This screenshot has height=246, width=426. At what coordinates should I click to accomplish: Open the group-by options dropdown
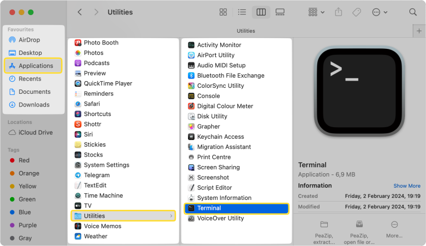point(316,12)
